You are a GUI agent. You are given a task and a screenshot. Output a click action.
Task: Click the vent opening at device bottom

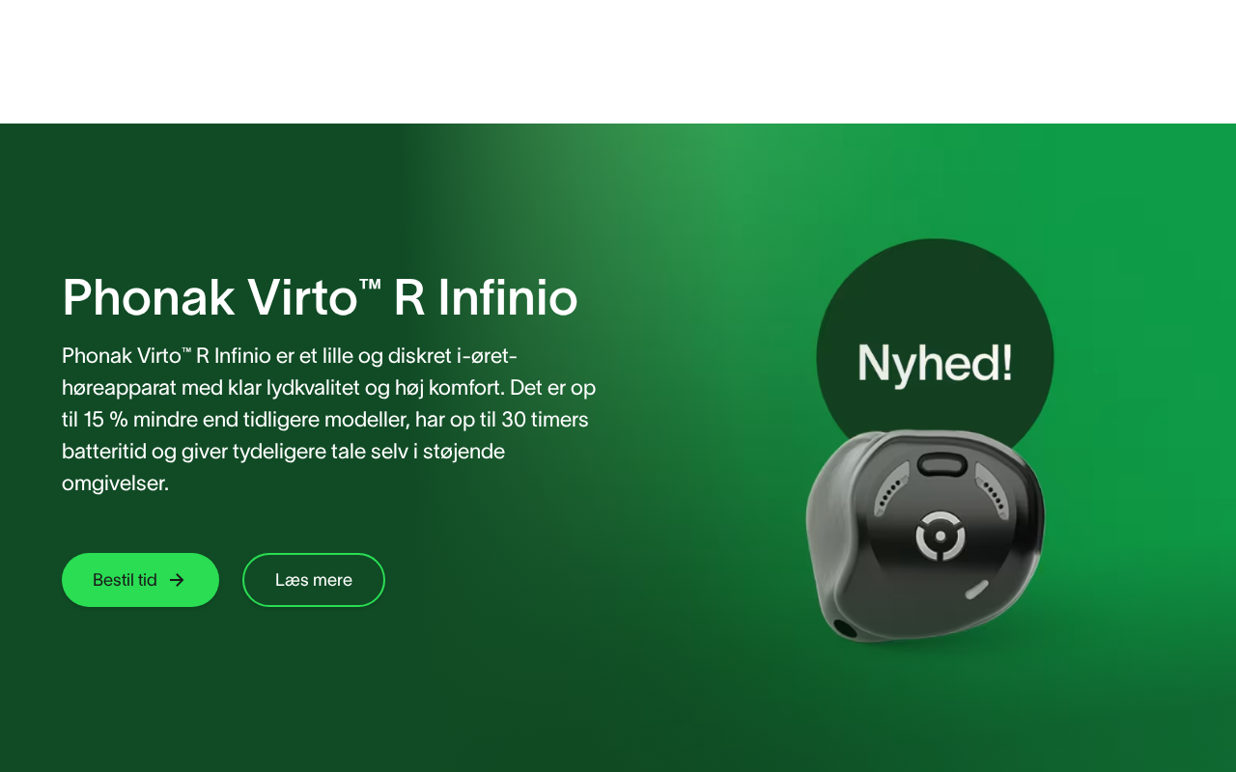click(x=846, y=628)
